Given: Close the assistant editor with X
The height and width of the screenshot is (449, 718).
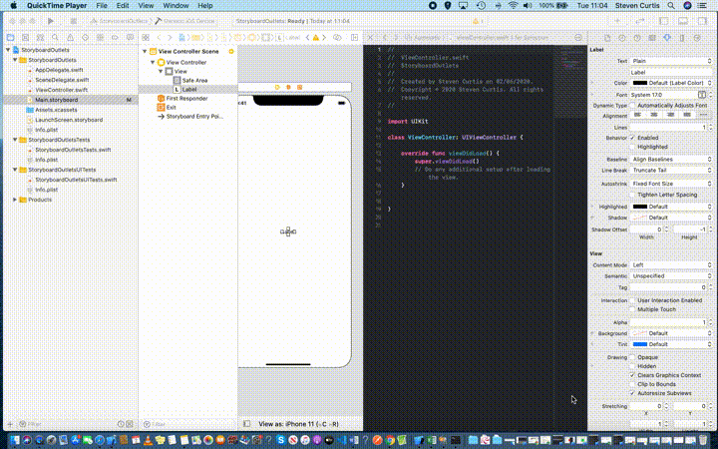Looking at the screenshot, I should [x=370, y=38].
